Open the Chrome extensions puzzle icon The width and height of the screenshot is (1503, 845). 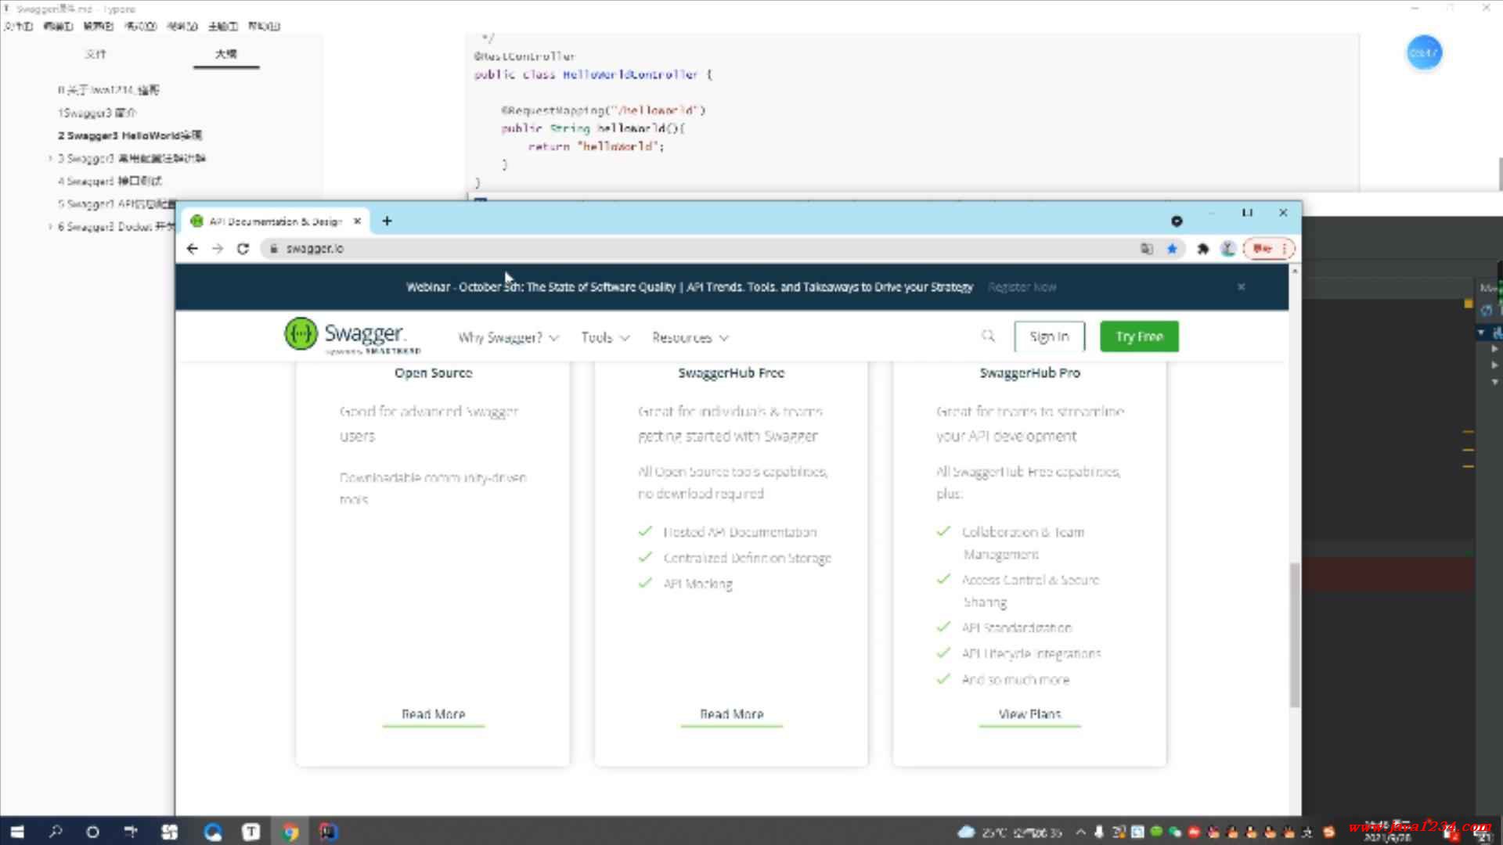click(1203, 249)
